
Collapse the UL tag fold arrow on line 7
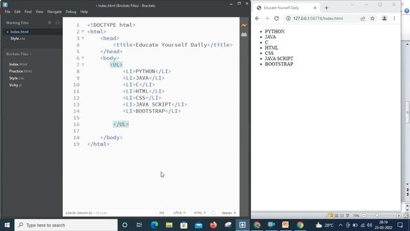[x=83, y=65]
